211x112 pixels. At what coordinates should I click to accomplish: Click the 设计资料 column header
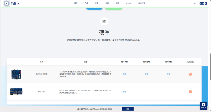coord(169,62)
